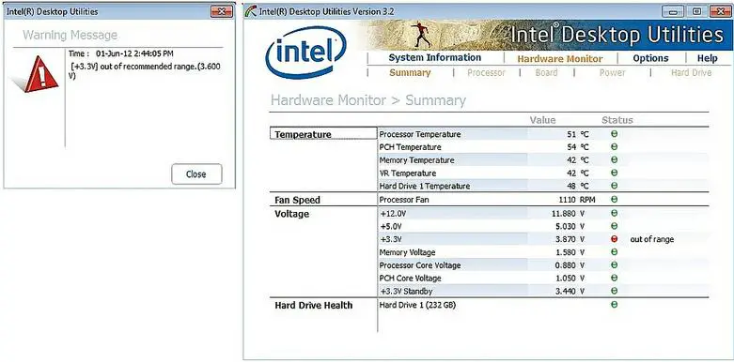
Task: Click the app icon in Desktop Utilities title bar
Action: [x=250, y=11]
